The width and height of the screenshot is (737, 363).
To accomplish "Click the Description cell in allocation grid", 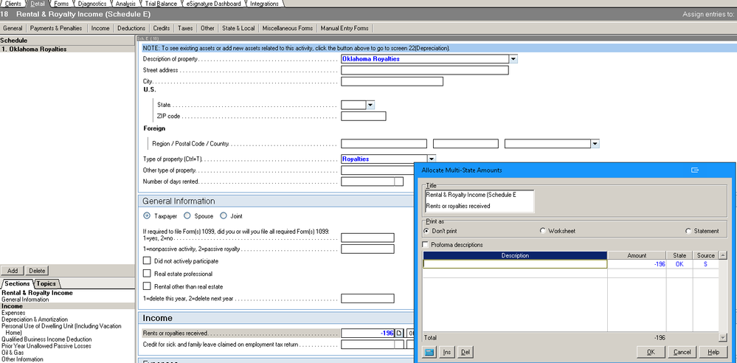I will point(515,264).
